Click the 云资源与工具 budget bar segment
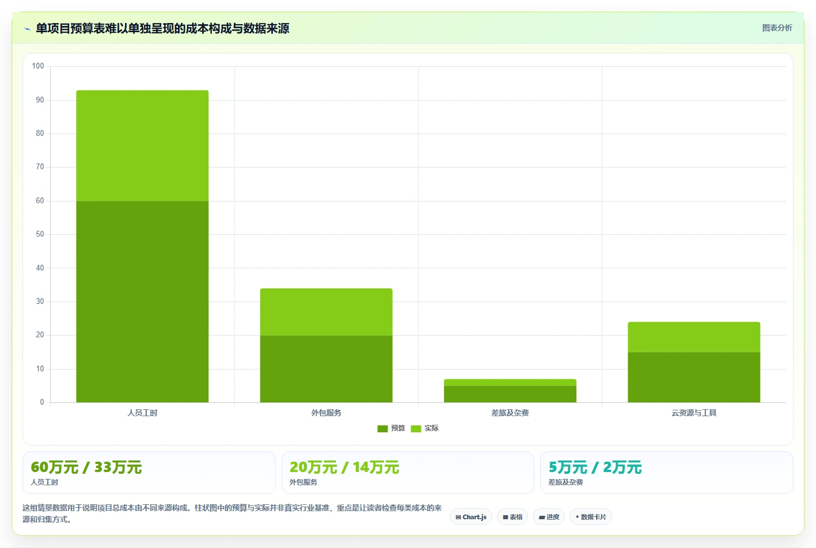Viewport: 816px width, 548px height. click(694, 377)
